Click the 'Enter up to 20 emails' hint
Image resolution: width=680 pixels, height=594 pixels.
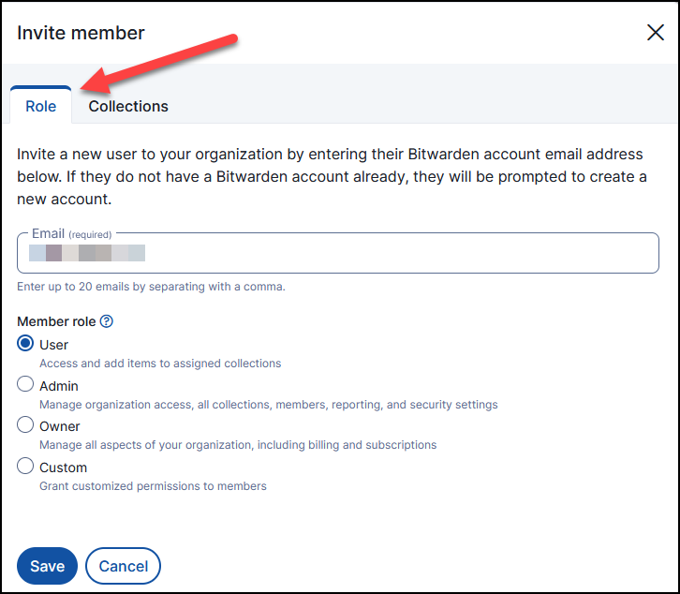[x=151, y=287]
